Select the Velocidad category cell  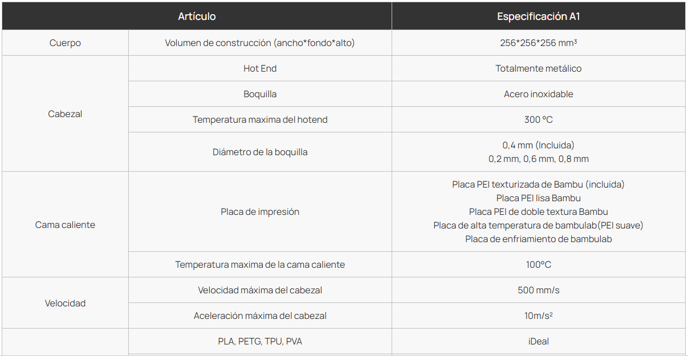65,303
